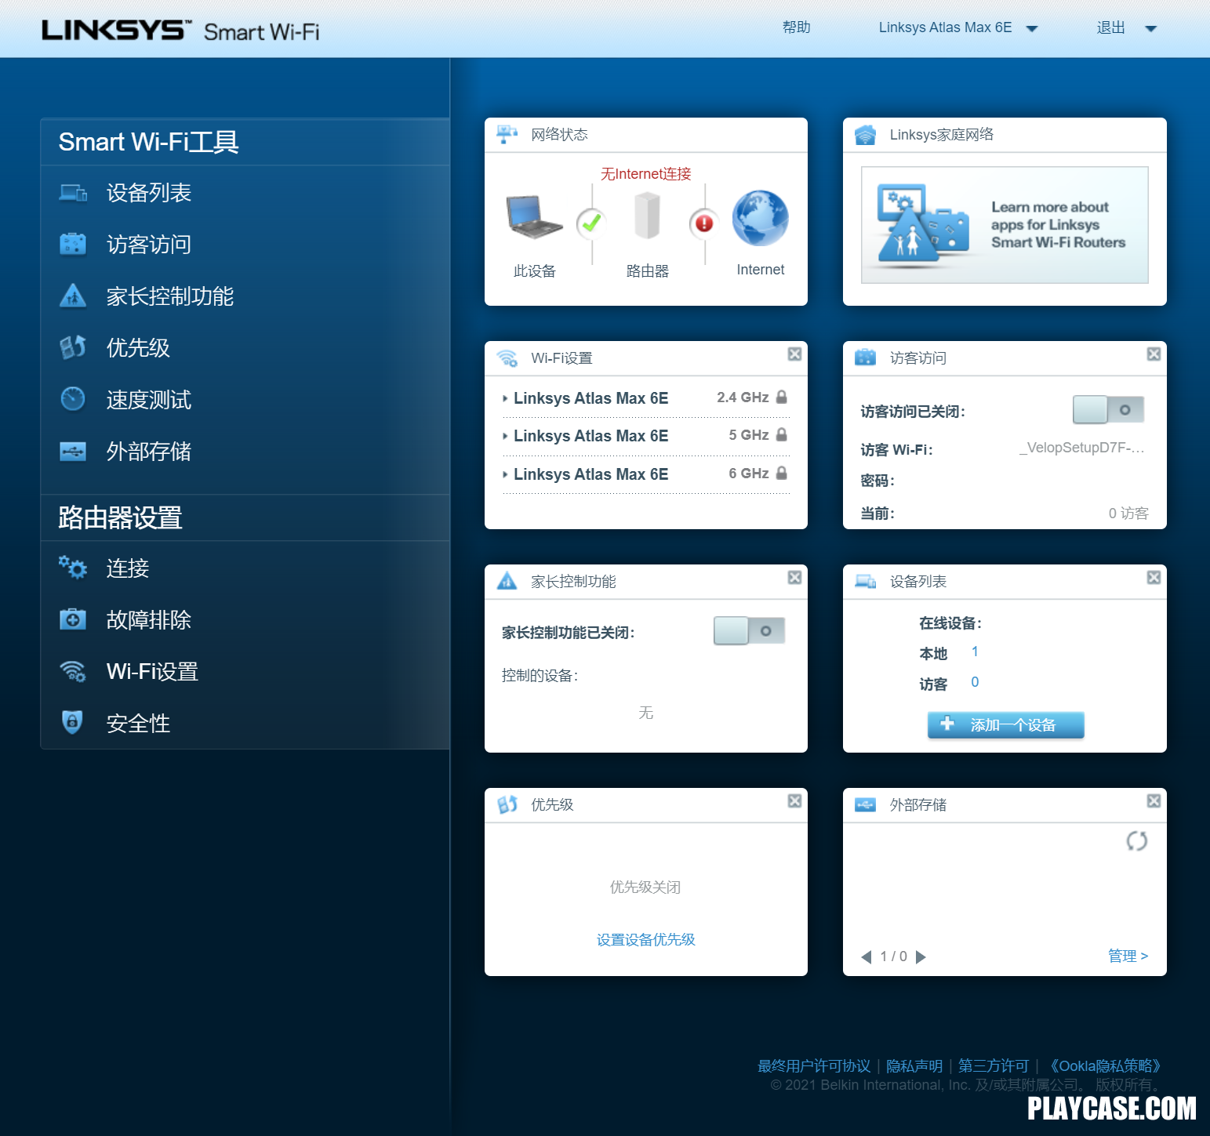Click the 外部存储 USB icon in sidebar
The image size is (1210, 1136).
(x=73, y=452)
